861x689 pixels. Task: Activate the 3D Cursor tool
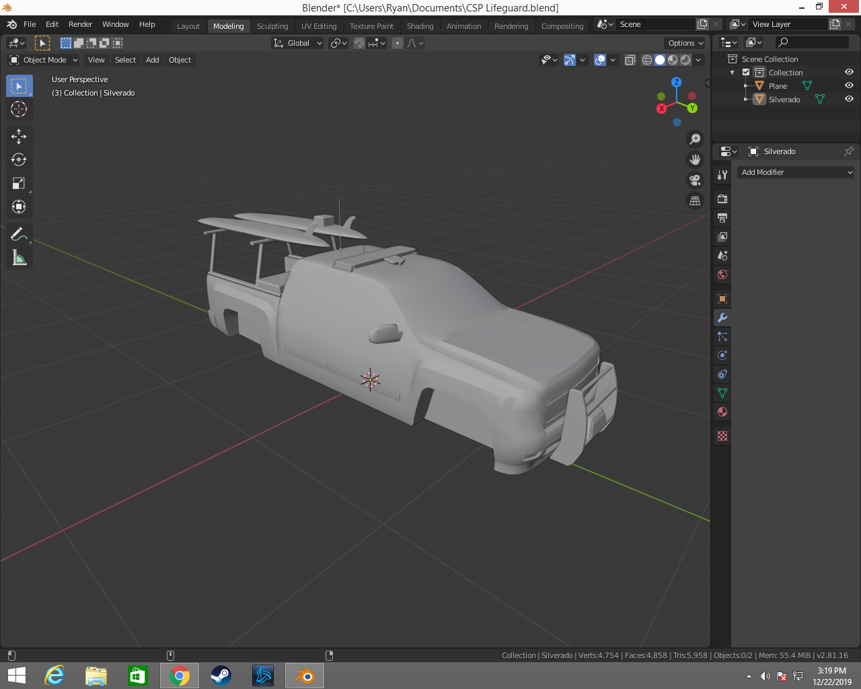19,109
